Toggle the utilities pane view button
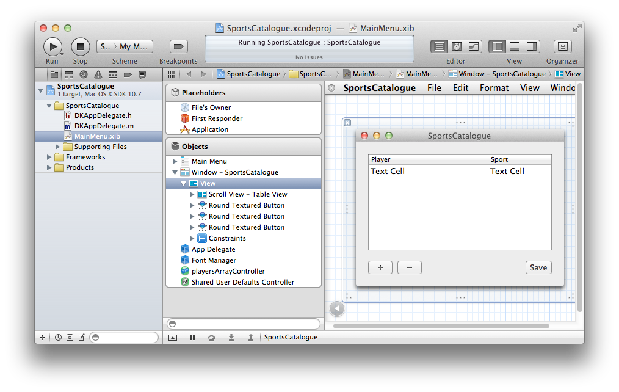Image resolution: width=619 pixels, height=392 pixels. coord(532,46)
